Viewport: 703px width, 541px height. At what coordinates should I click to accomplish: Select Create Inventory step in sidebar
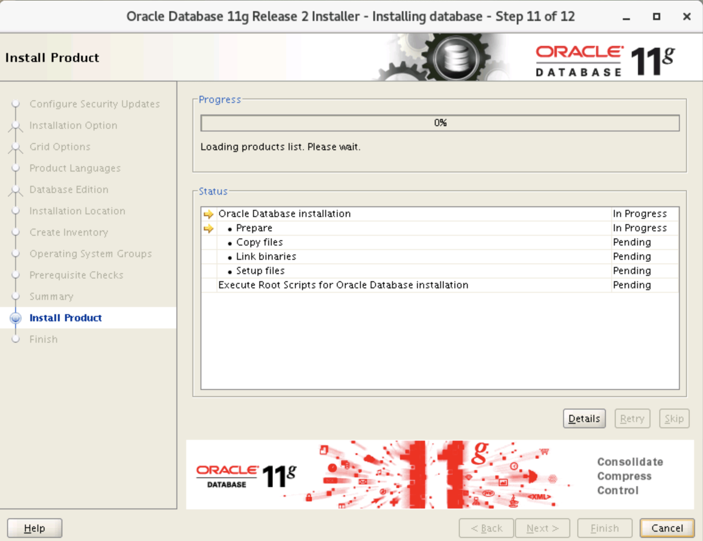point(69,232)
